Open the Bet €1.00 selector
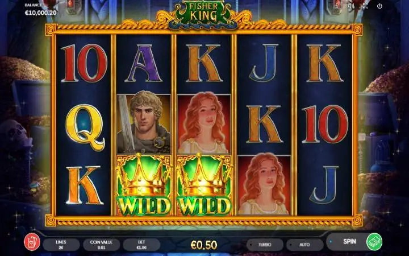The image size is (409, 256). pyautogui.click(x=141, y=245)
